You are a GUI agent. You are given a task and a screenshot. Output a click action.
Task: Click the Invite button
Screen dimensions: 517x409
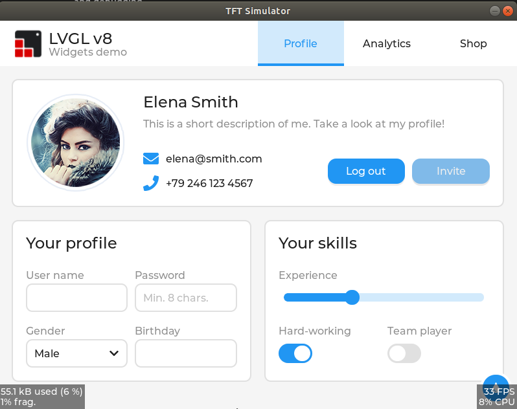(x=451, y=171)
